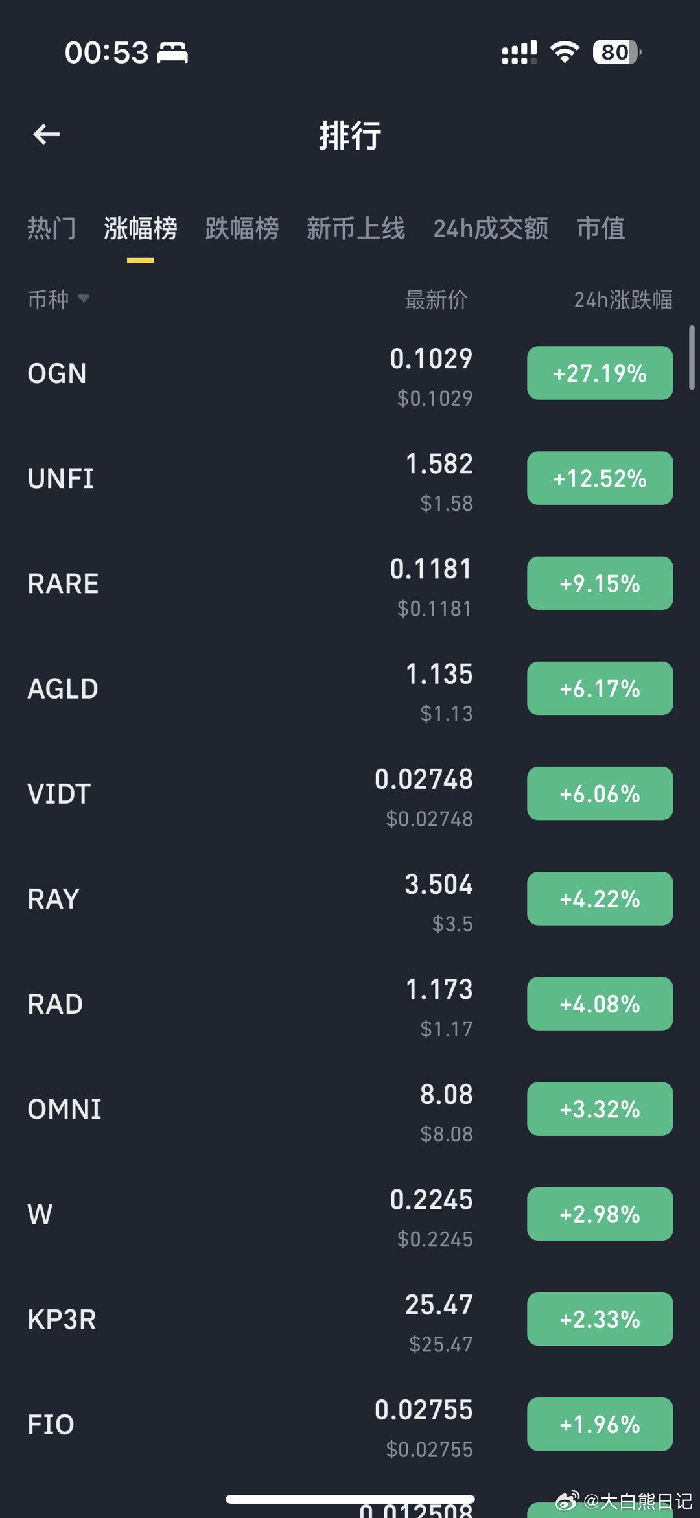Viewport: 700px width, 1518px height.
Task: Switch to the 跌幅榜 tab
Action: pyautogui.click(x=242, y=229)
